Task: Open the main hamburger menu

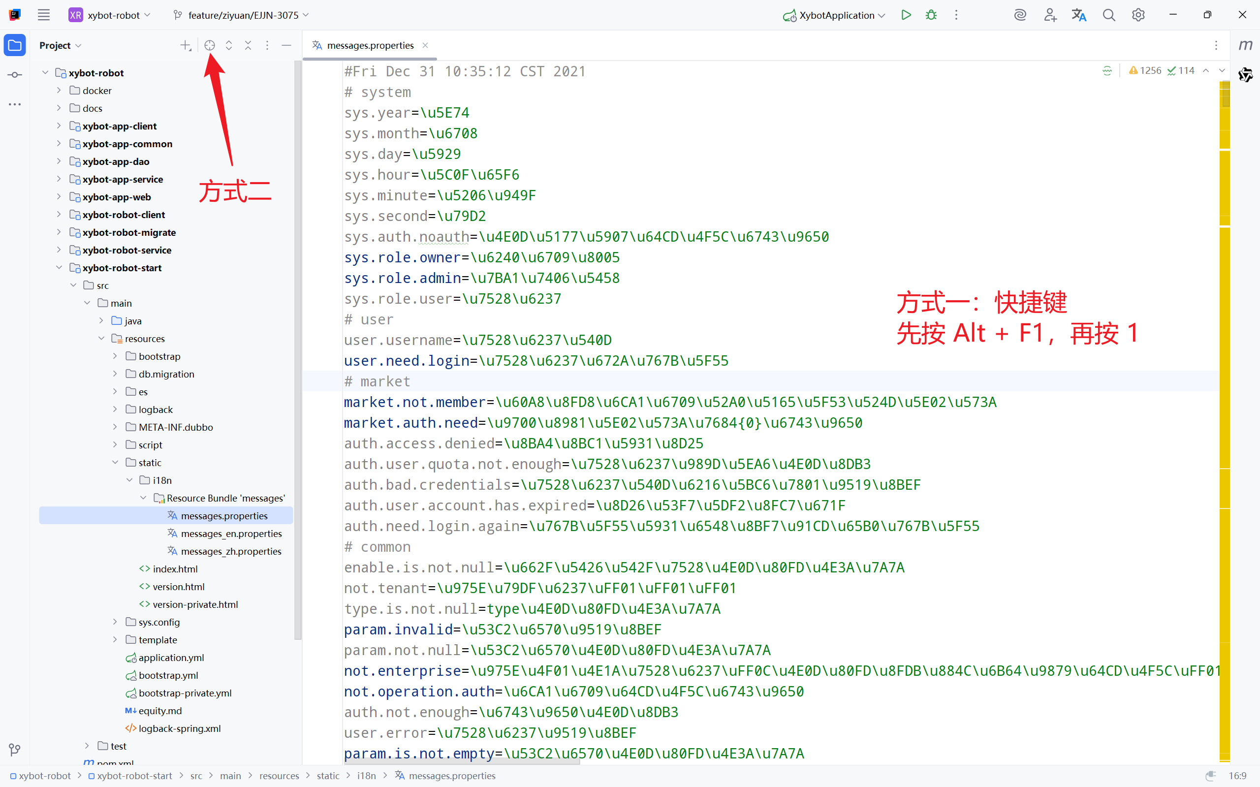Action: (x=44, y=15)
